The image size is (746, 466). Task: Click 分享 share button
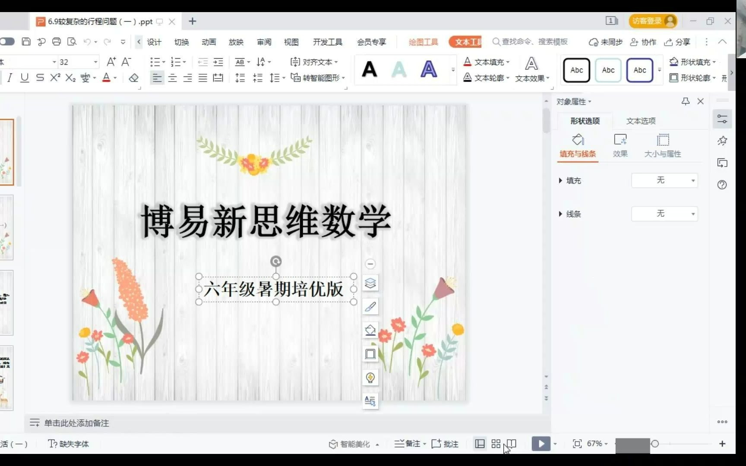click(x=677, y=42)
